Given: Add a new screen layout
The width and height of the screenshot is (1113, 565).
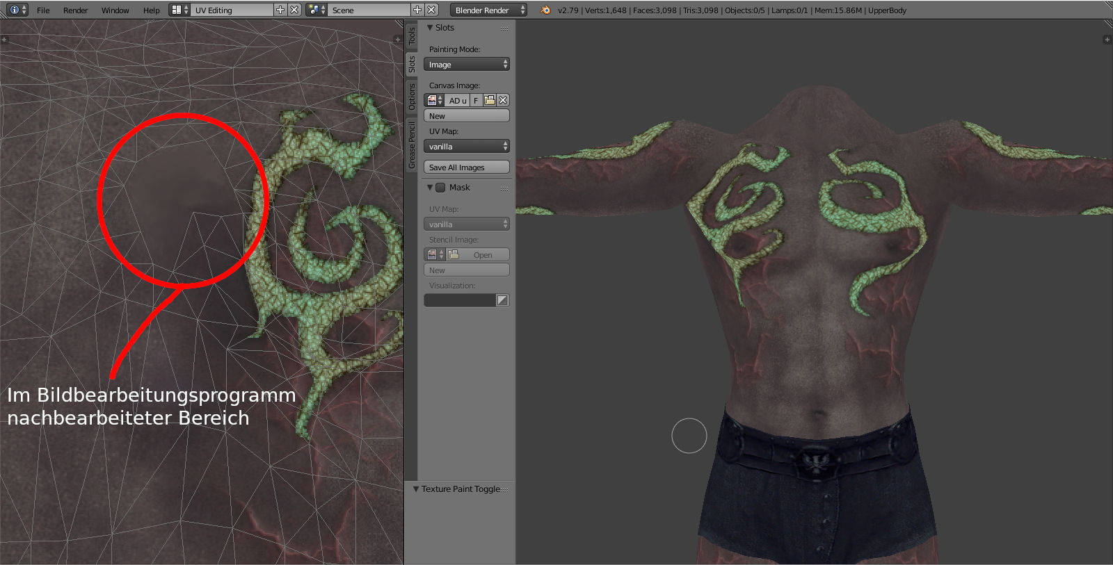Looking at the screenshot, I should pos(280,10).
